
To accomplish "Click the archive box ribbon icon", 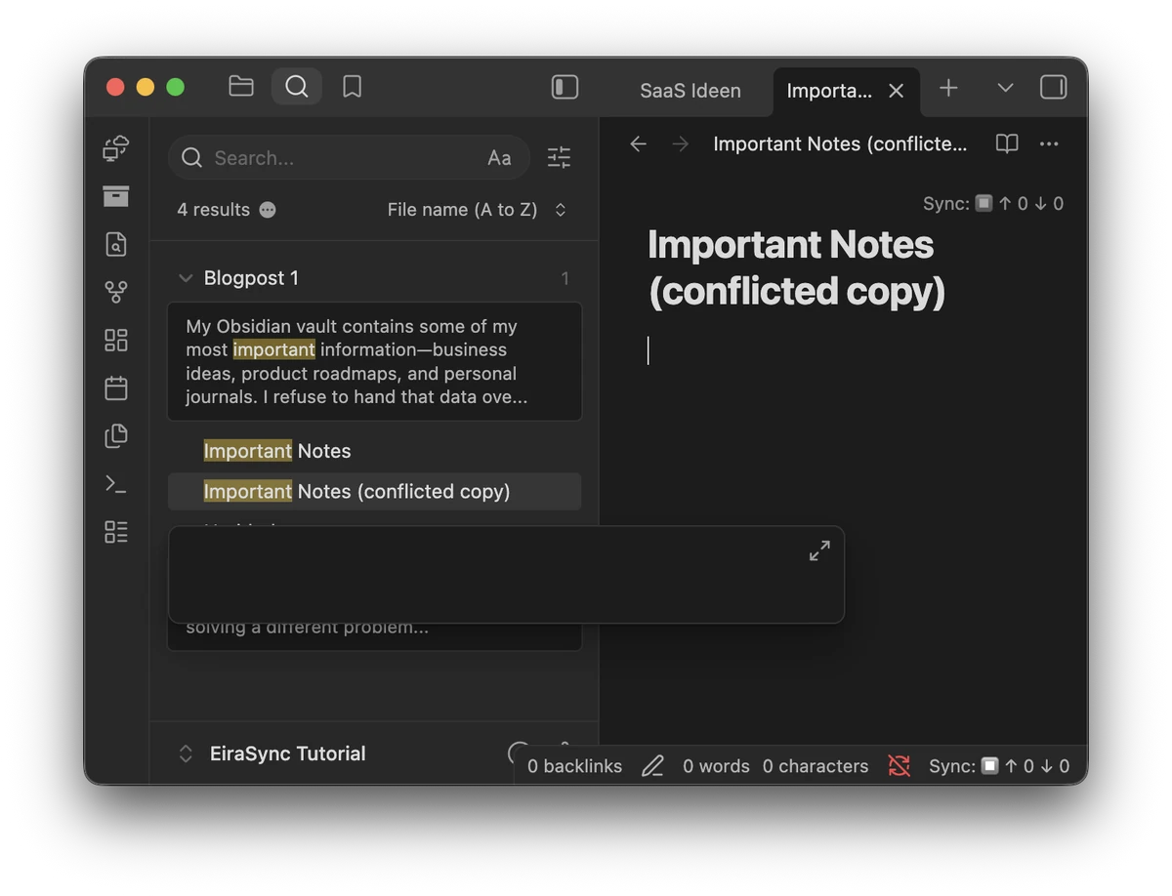I will [116, 196].
